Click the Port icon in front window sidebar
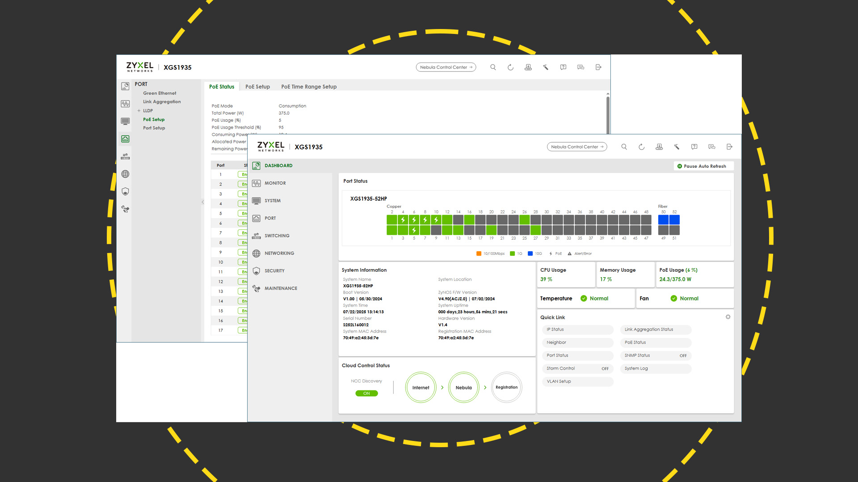Image resolution: width=858 pixels, height=482 pixels. click(x=257, y=218)
